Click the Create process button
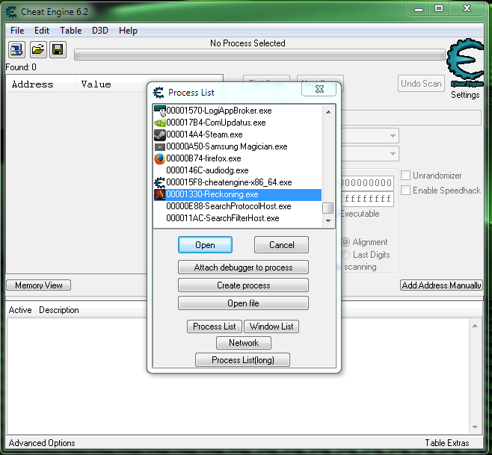Viewport: 492px width, 455px height. (243, 285)
